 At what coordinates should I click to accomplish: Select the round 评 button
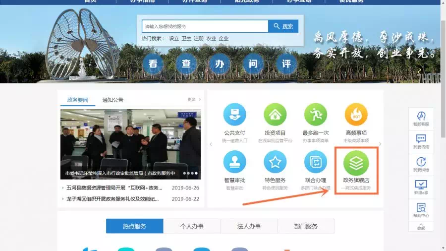click(286, 64)
